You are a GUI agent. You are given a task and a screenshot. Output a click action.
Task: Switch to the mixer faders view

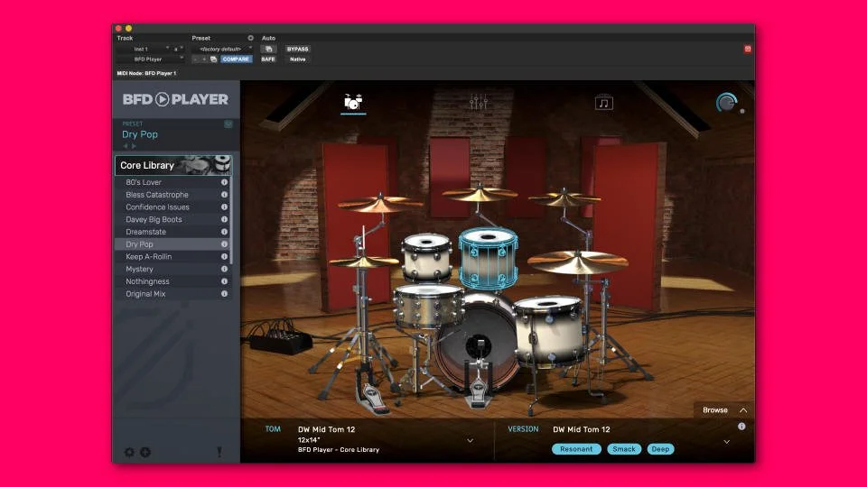coord(479,102)
